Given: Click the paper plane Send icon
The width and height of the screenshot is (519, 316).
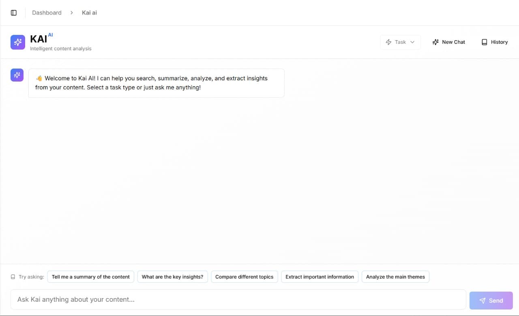Looking at the screenshot, I should click(x=482, y=301).
